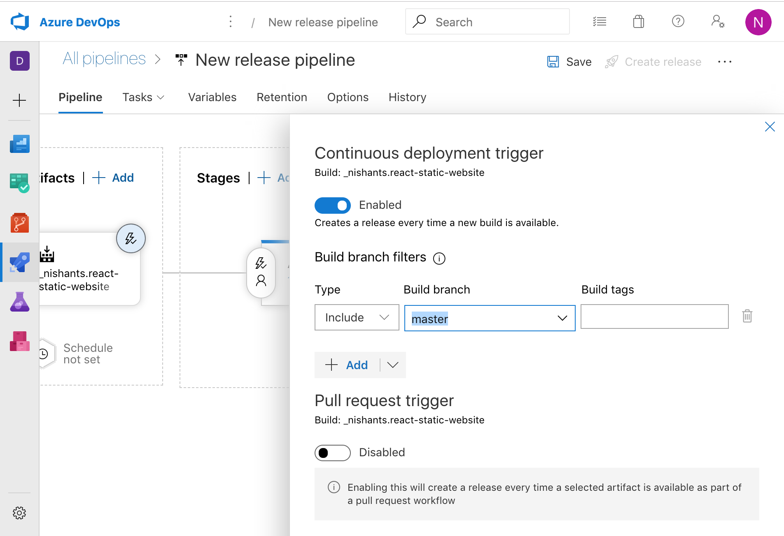
Task: Click the pipeline title 'New release pipeline'
Action: (275, 60)
